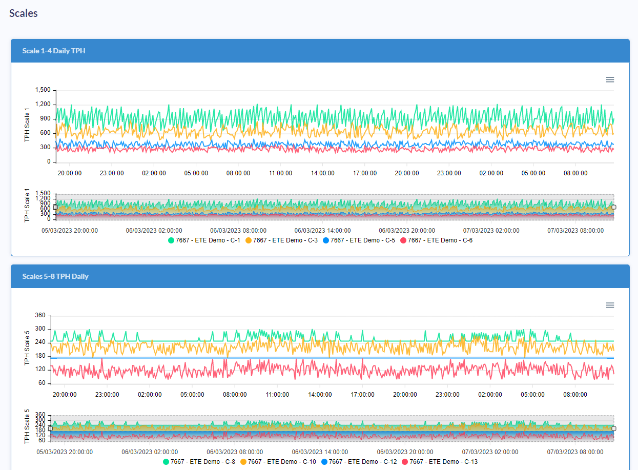Click the left navigator handle of Scale 1-4 chart
The width and height of the screenshot is (638, 470).
55,207
